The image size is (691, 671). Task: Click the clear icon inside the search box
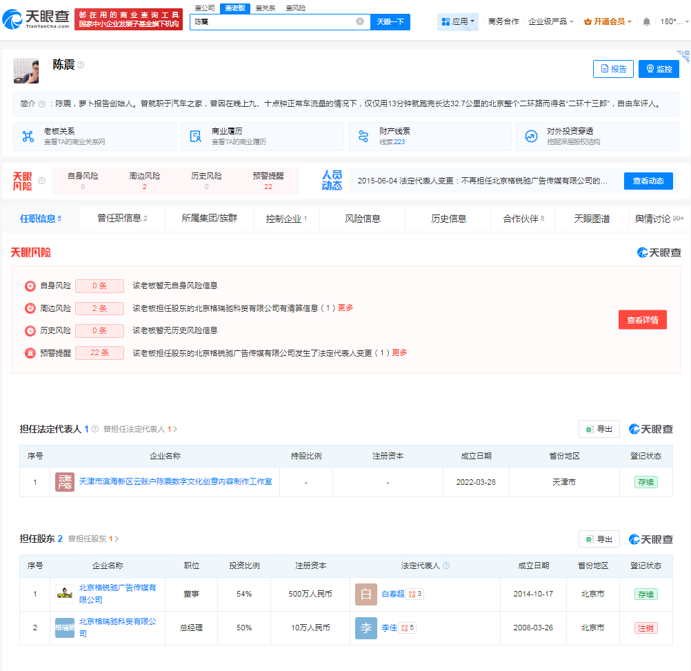coord(359,21)
